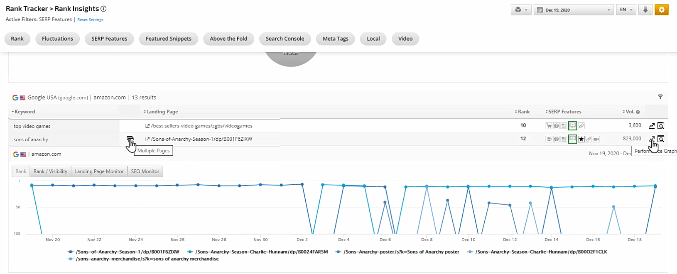
Task: Select the Landing Page Monitor tab
Action: point(99,171)
